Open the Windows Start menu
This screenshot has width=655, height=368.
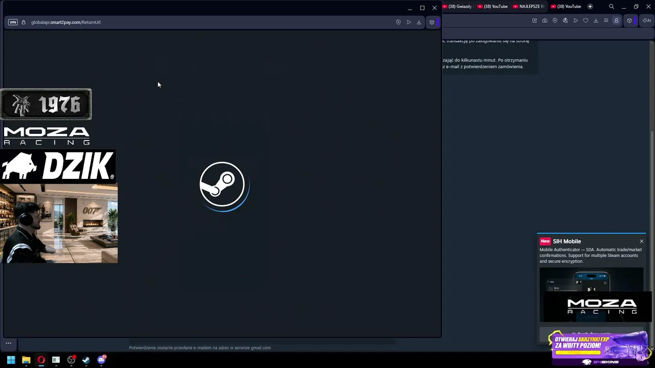pos(11,360)
